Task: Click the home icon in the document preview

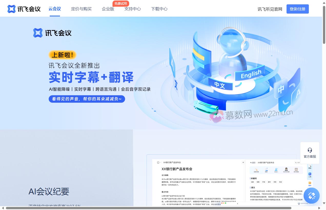Action: (158, 162)
